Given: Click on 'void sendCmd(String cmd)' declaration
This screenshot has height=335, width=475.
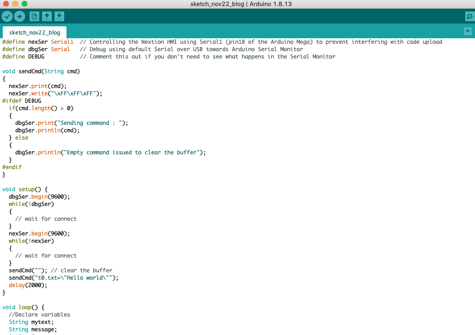Looking at the screenshot, I should [x=41, y=71].
